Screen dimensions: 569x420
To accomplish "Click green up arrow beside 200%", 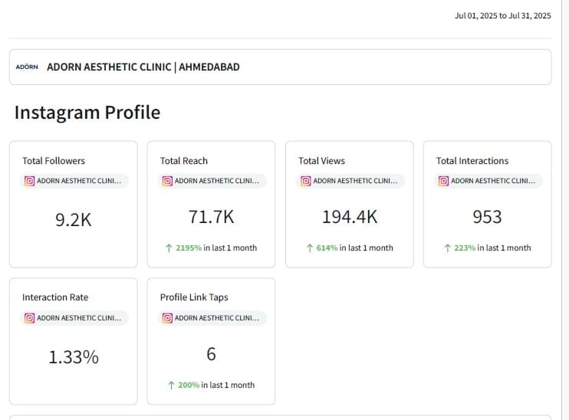I will (172, 385).
